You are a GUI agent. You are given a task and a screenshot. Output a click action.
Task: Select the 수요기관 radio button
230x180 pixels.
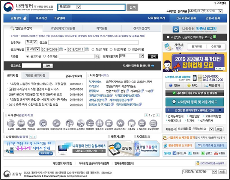[x=44, y=56]
